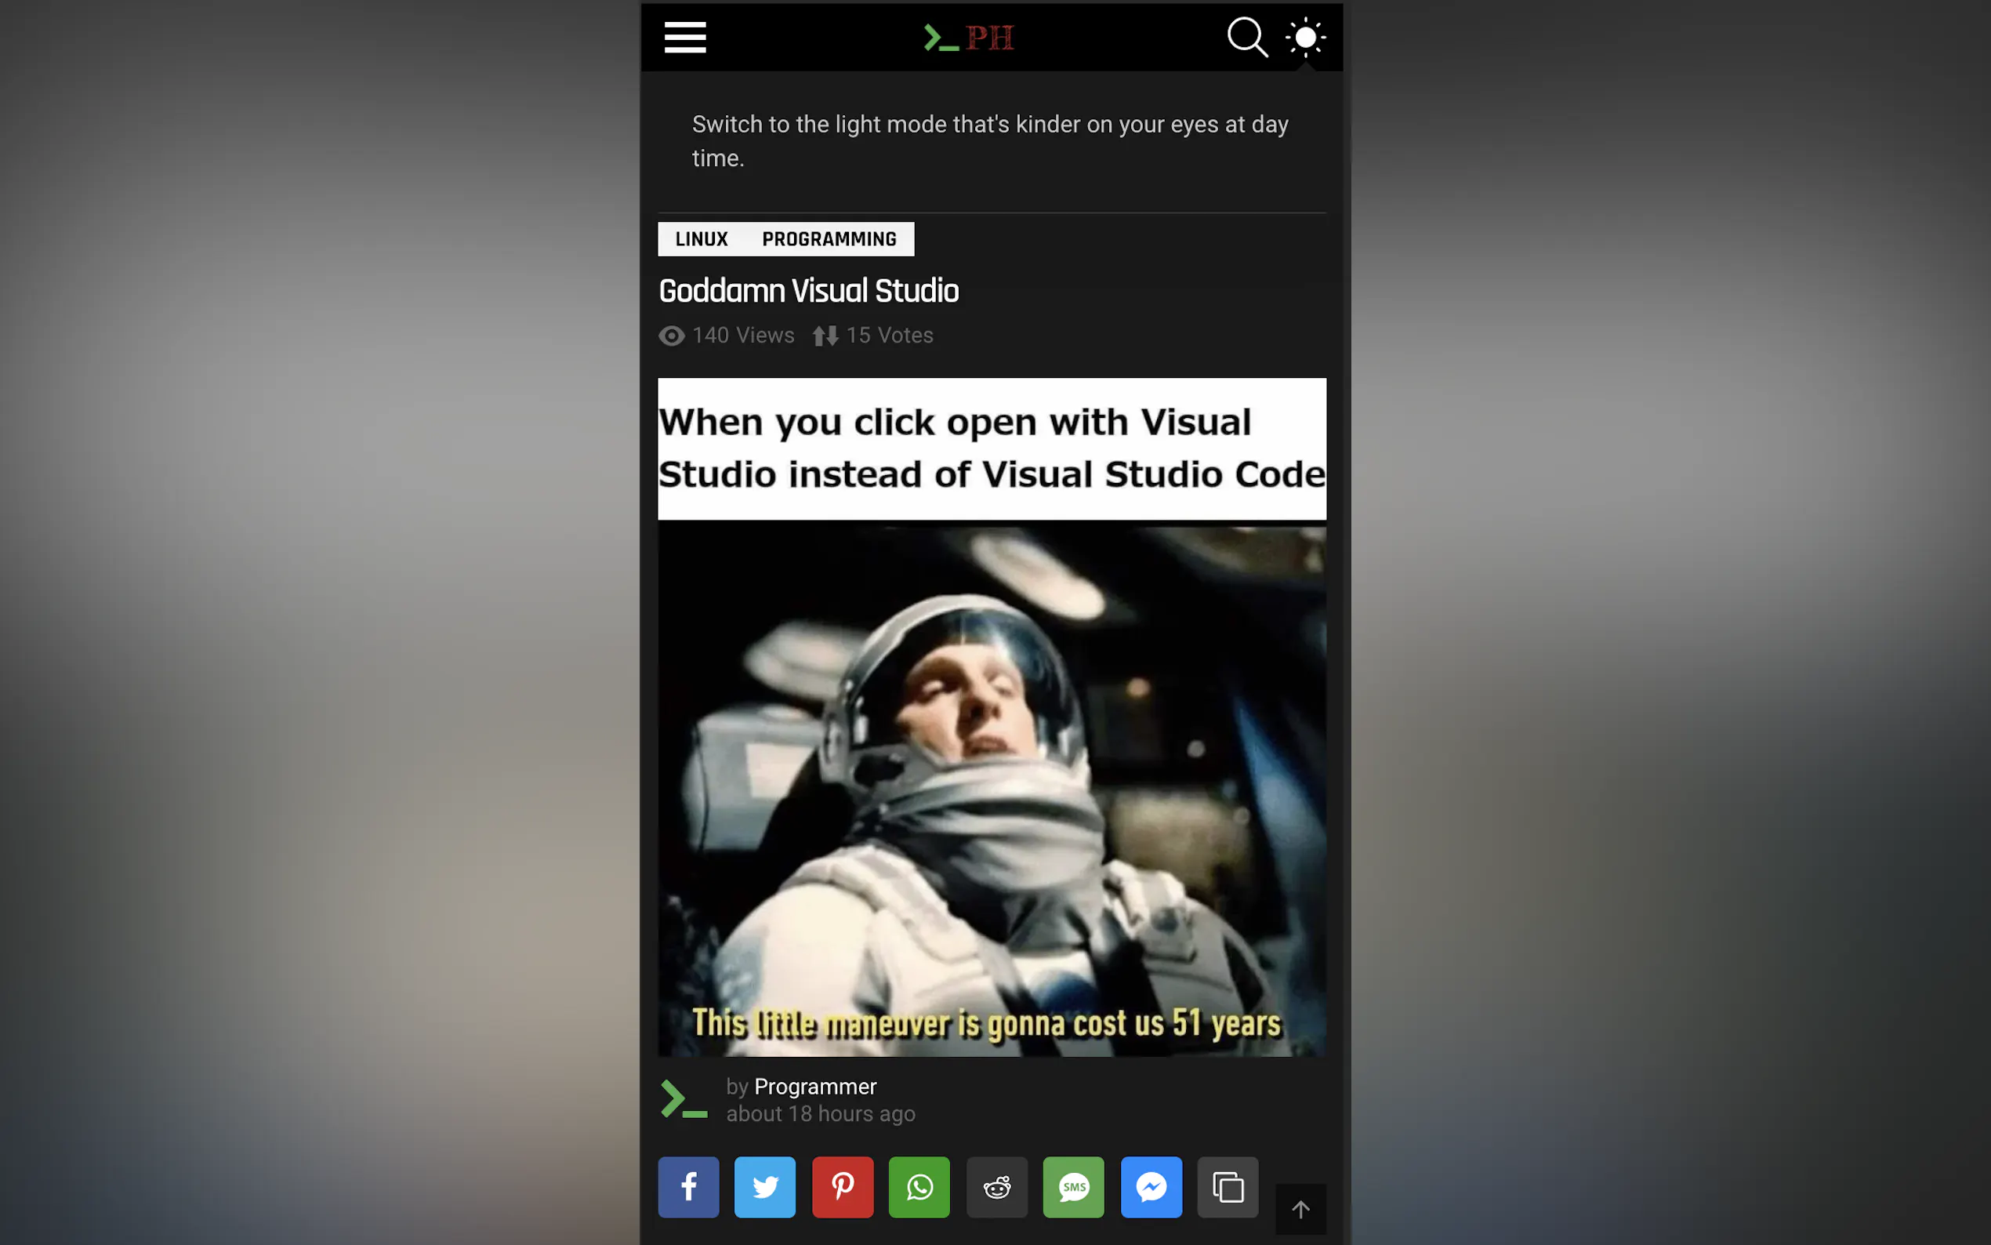Share through Facebook Messenger
This screenshot has height=1245, width=1991.
[x=1151, y=1186]
